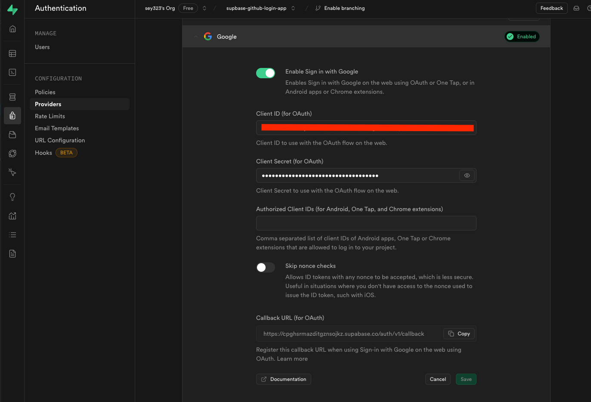
Task: Select Providers in configuration menu
Action: pos(80,104)
